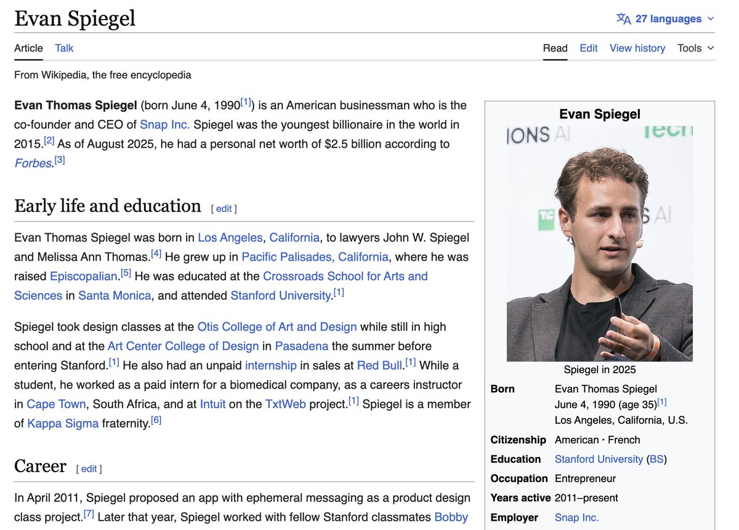The height and width of the screenshot is (530, 739).
Task: Edit the Career section
Action: (x=89, y=469)
